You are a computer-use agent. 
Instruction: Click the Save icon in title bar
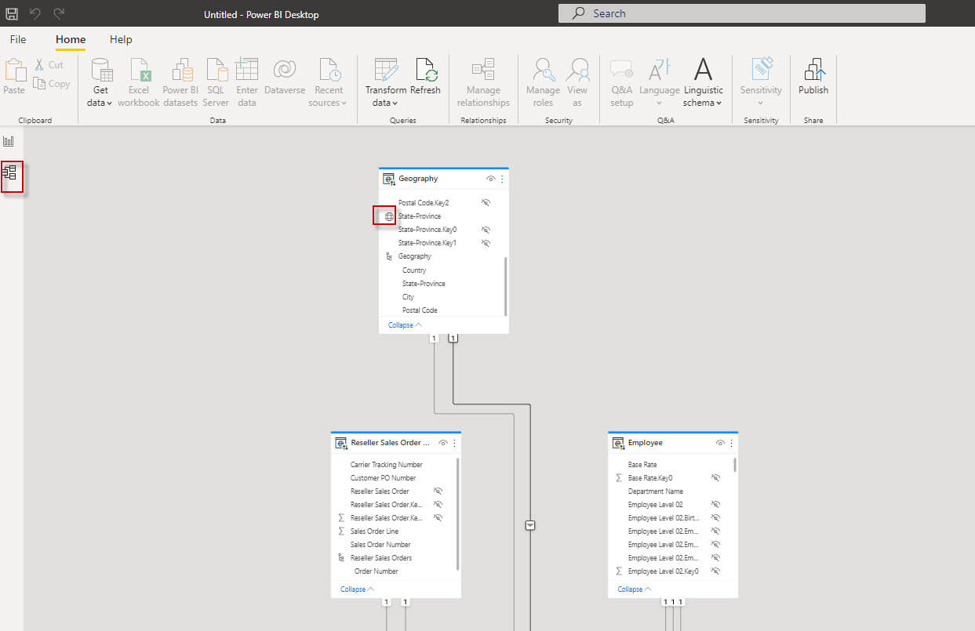[12, 14]
